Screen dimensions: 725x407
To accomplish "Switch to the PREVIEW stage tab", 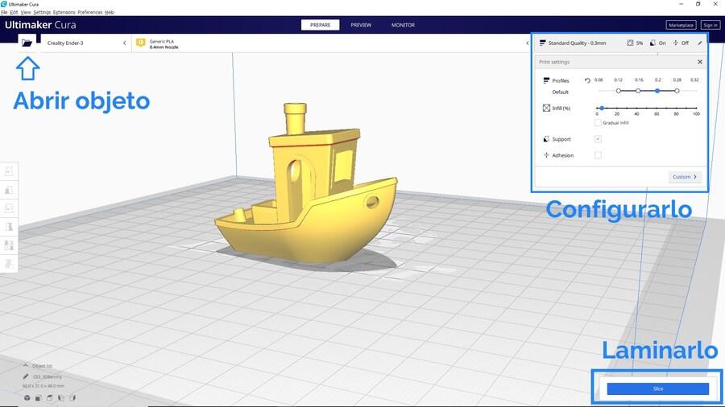I will click(361, 25).
